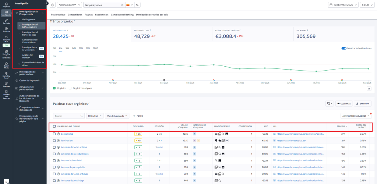Switch to Cambios en el Ranking tab
Viewport: 377px width, 184px height.
coord(122,15)
